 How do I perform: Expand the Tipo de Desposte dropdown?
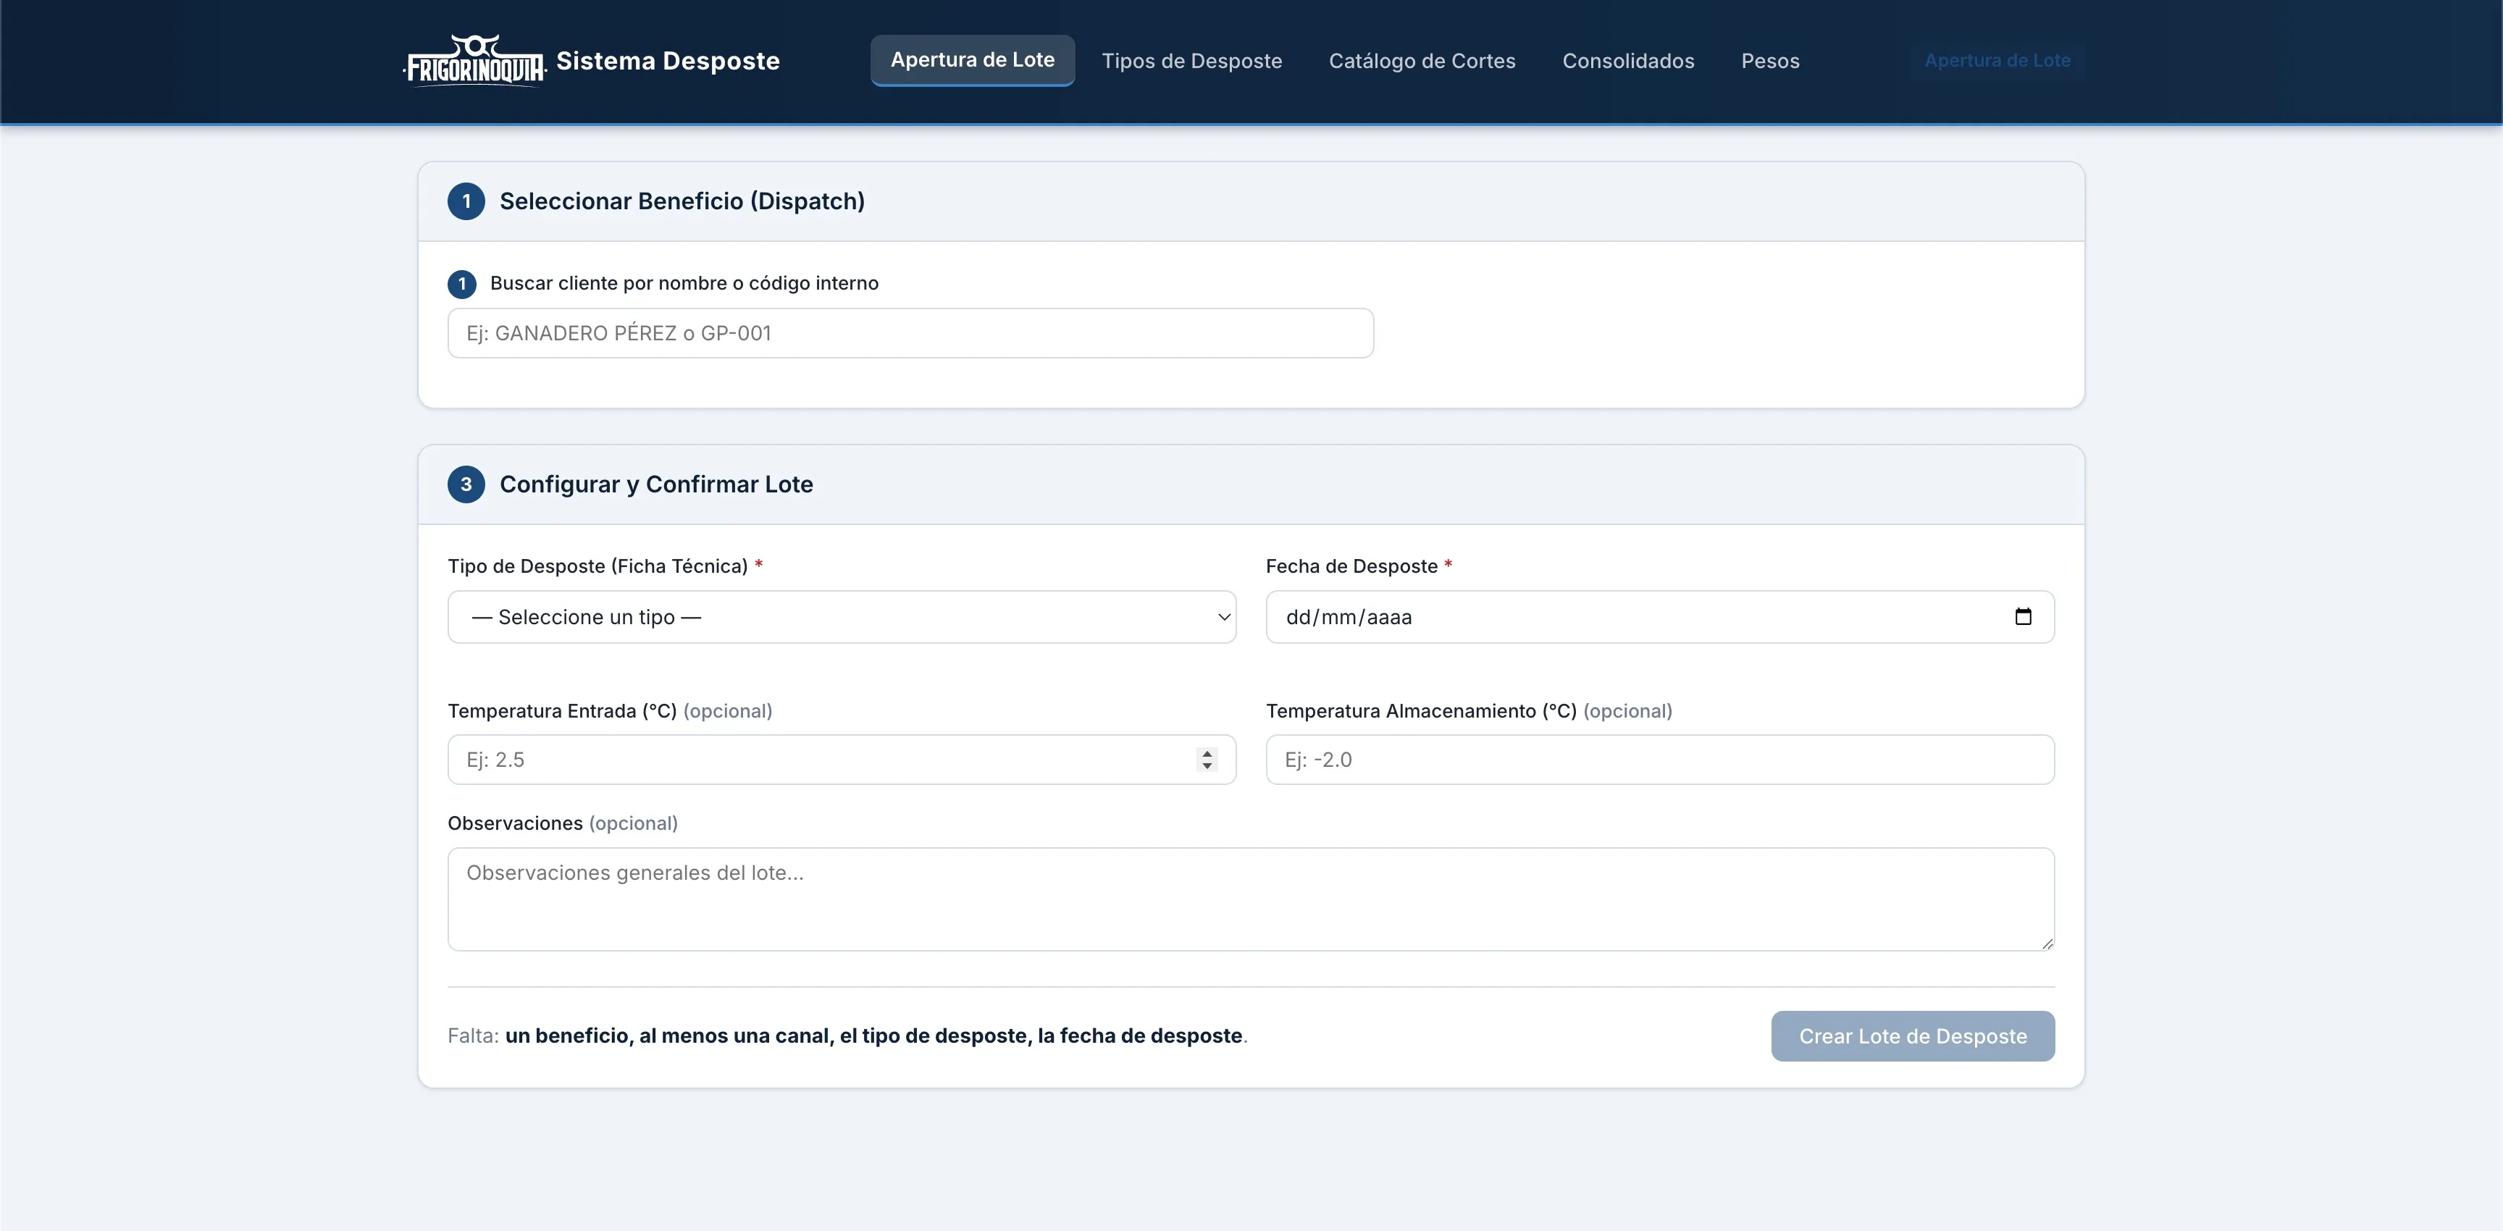[842, 617]
